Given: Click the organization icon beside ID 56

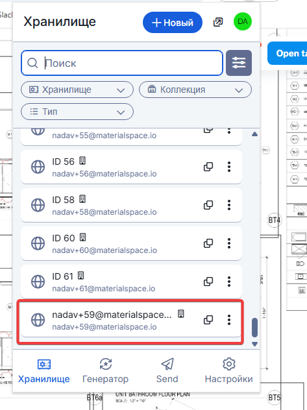Looking at the screenshot, I should pos(82,160).
